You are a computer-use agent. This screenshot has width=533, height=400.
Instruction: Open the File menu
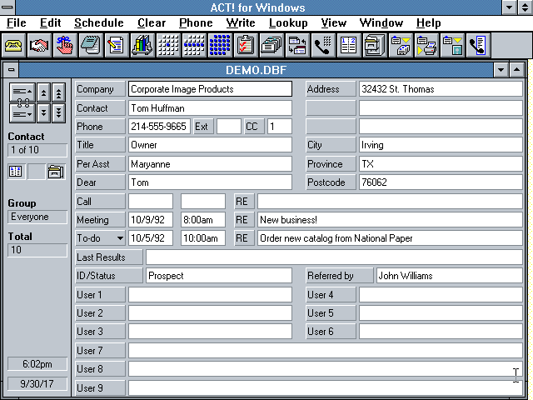coord(17,22)
